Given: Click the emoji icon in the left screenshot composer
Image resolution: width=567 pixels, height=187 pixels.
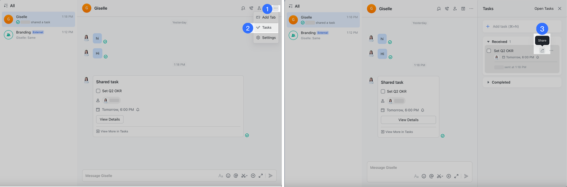Looking at the screenshot, I should click(x=228, y=176).
